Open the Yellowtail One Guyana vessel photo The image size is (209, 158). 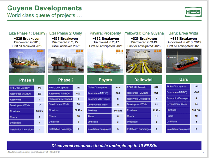[x=144, y=61]
